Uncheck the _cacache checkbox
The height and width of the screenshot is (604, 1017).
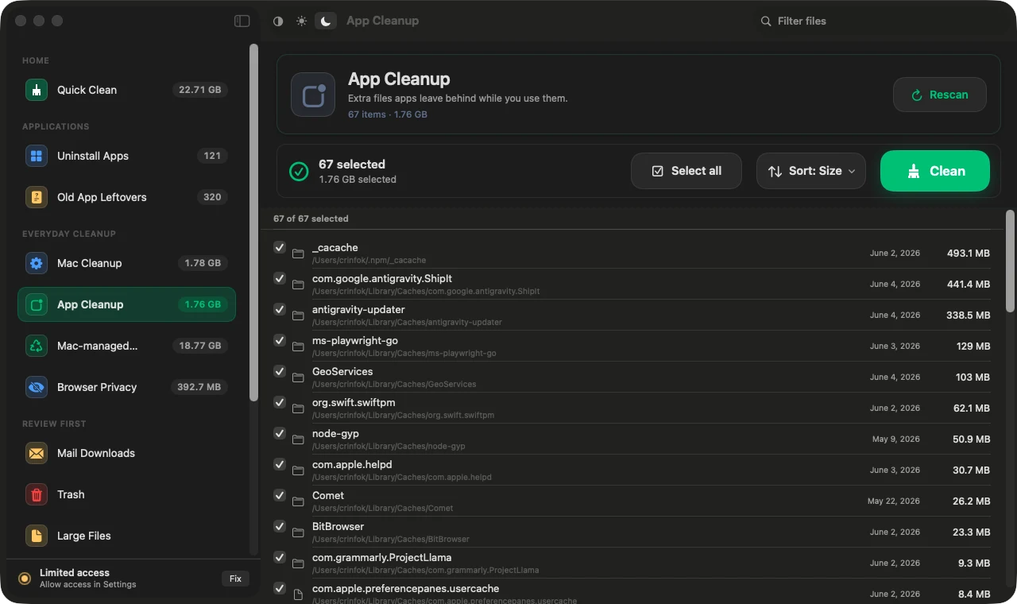click(280, 247)
